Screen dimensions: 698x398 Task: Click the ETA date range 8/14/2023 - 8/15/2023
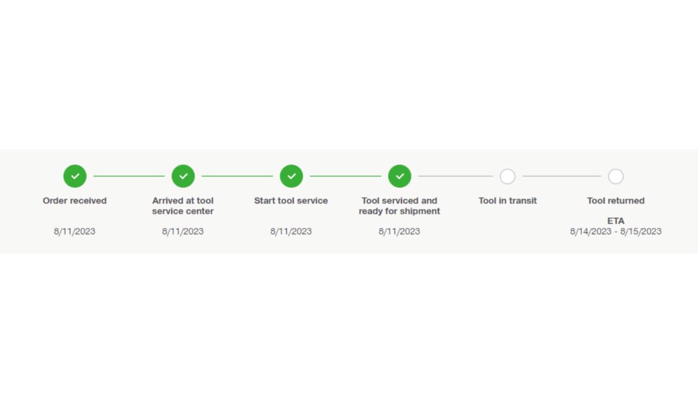(616, 231)
